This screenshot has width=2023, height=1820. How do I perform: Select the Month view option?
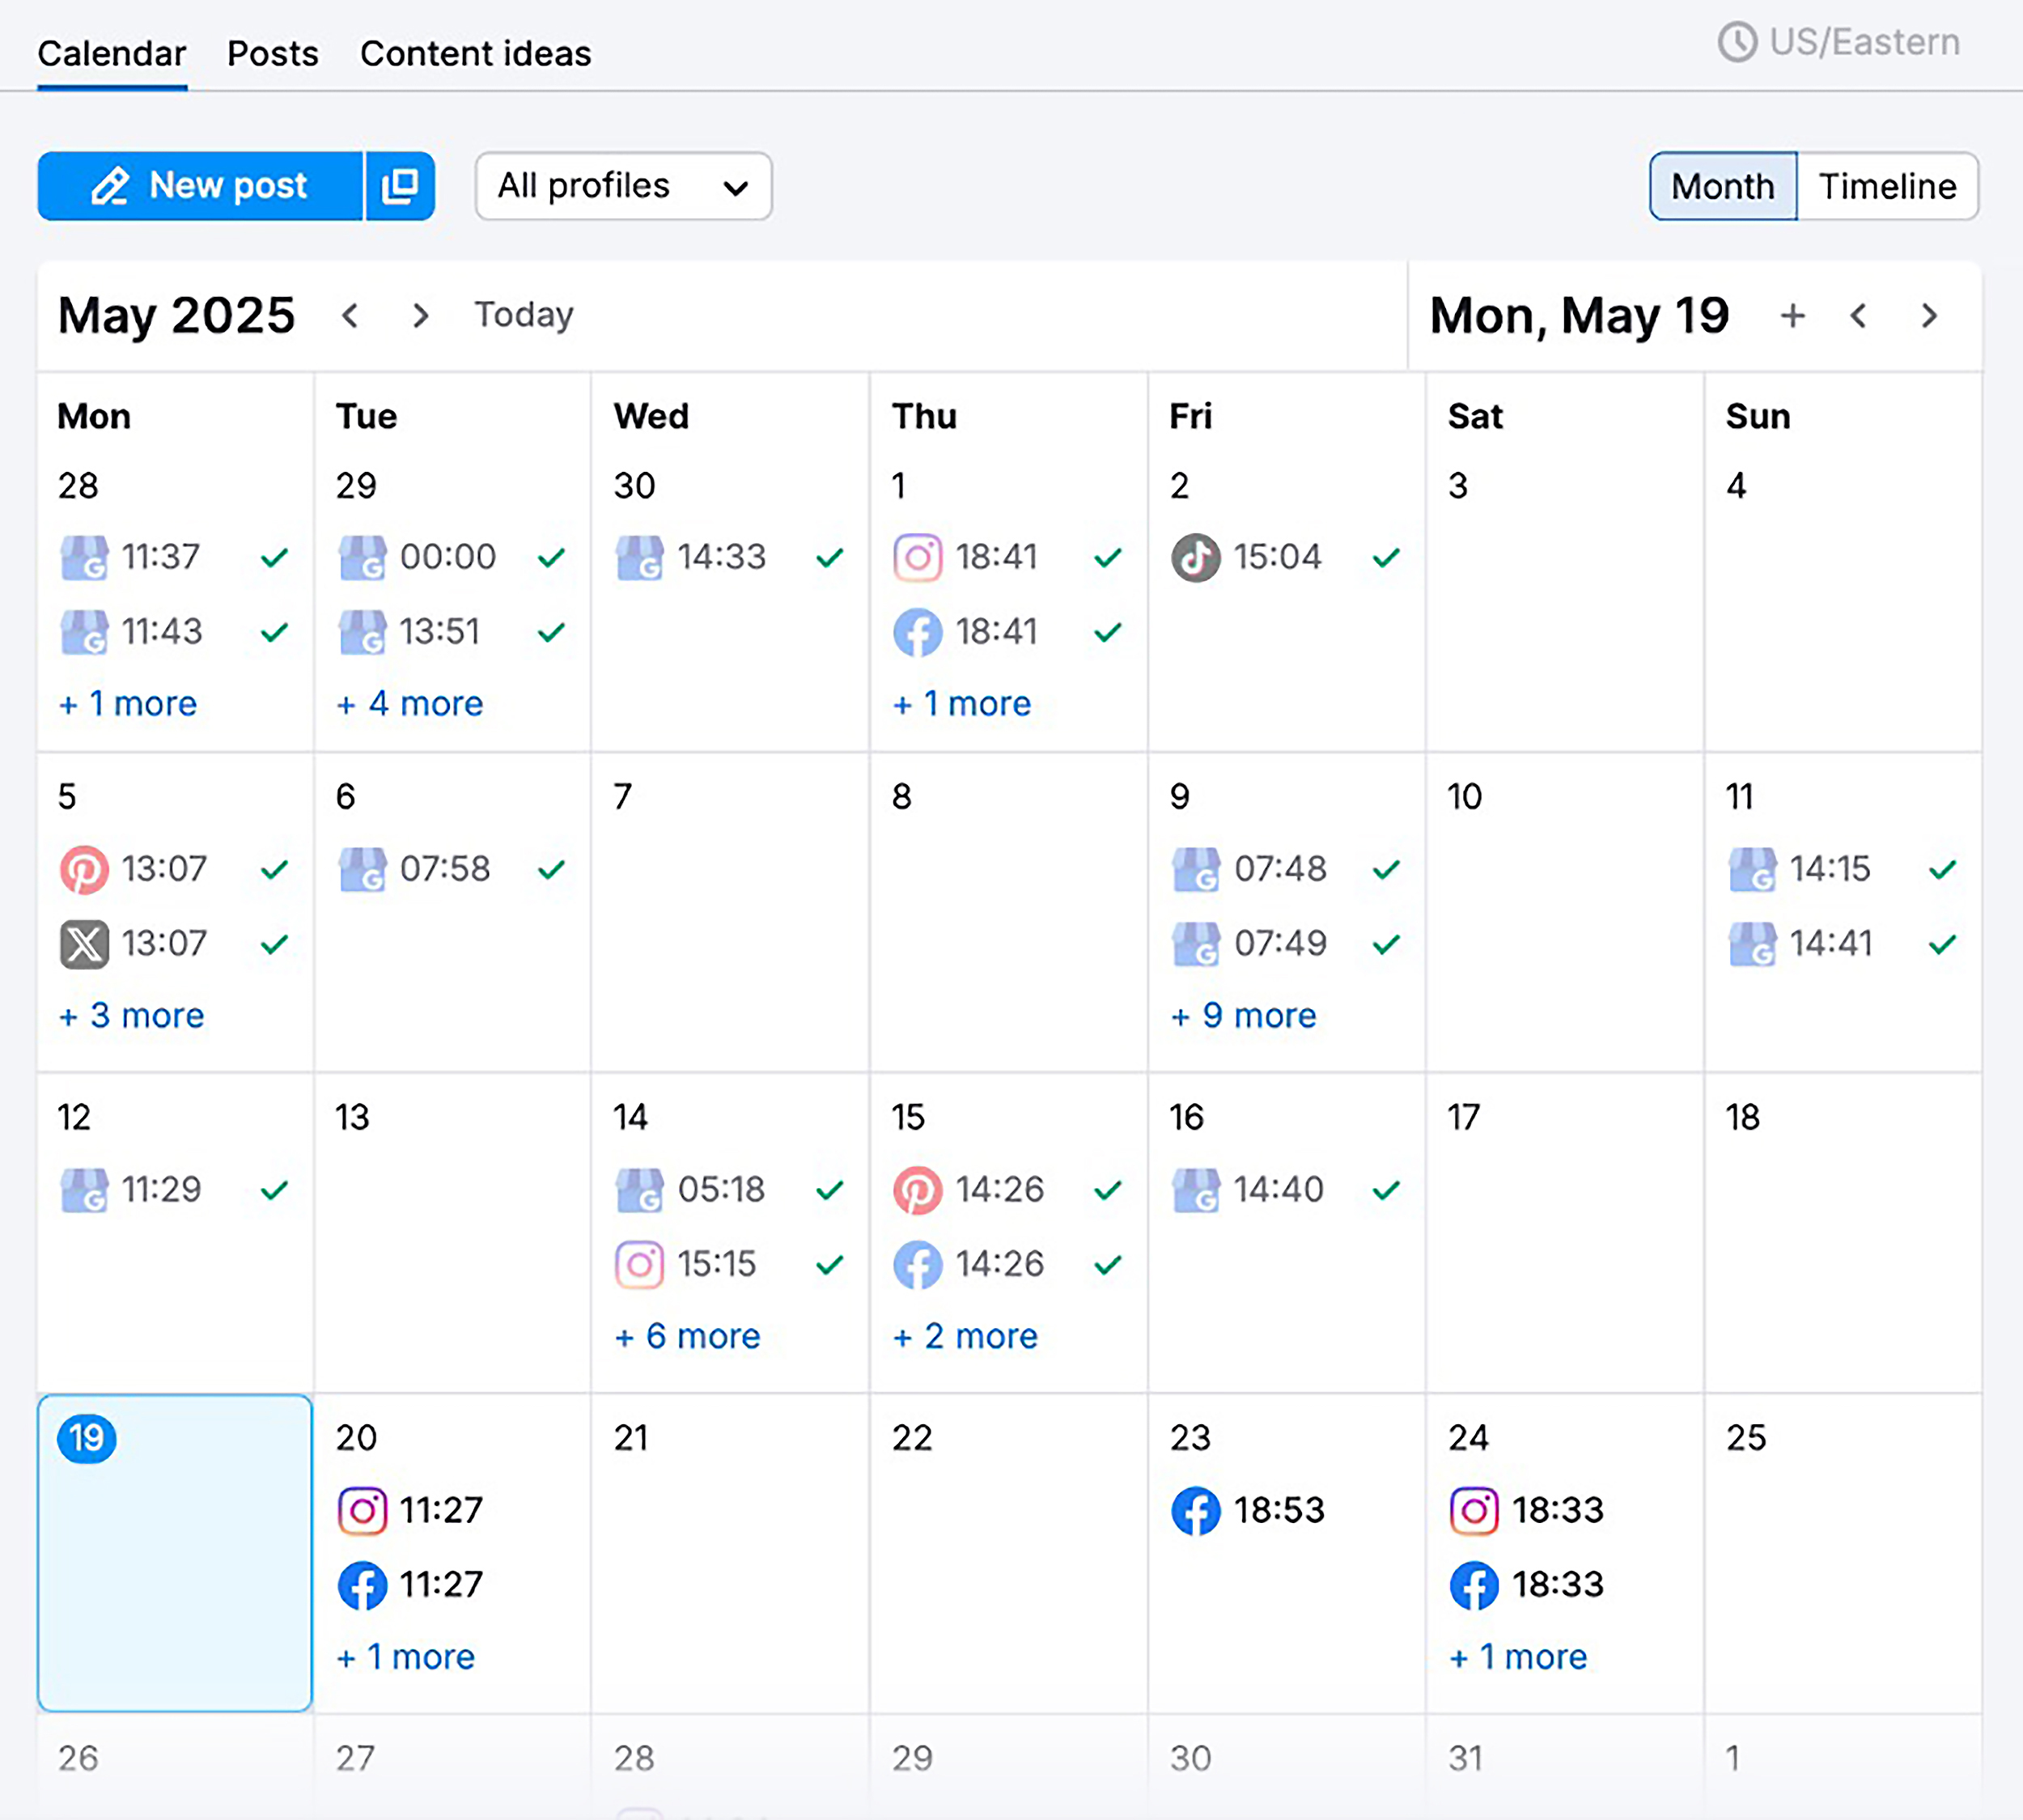tap(1722, 186)
